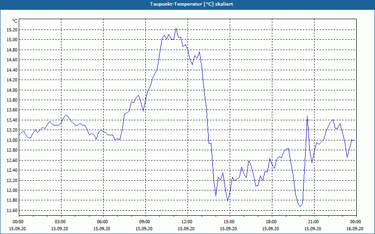Choose the 12,80 temperature label
The width and height of the screenshot is (375, 234).
(x=12, y=150)
